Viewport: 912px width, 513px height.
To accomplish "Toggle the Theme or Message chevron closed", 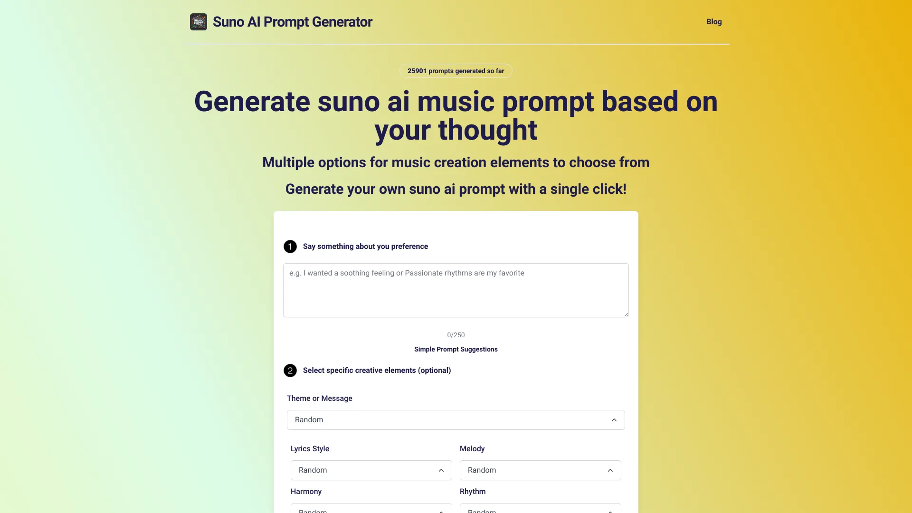I will pos(613,420).
